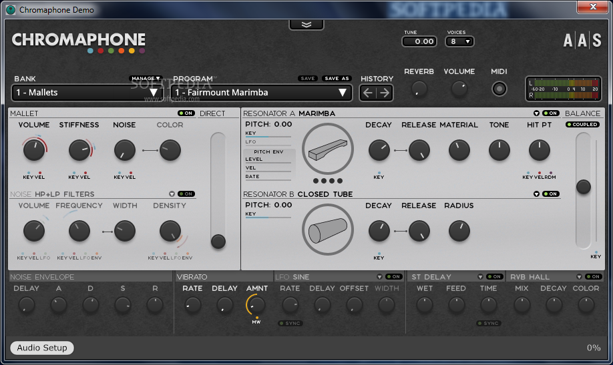
Task: Click the Balance slider handle
Action: click(584, 187)
